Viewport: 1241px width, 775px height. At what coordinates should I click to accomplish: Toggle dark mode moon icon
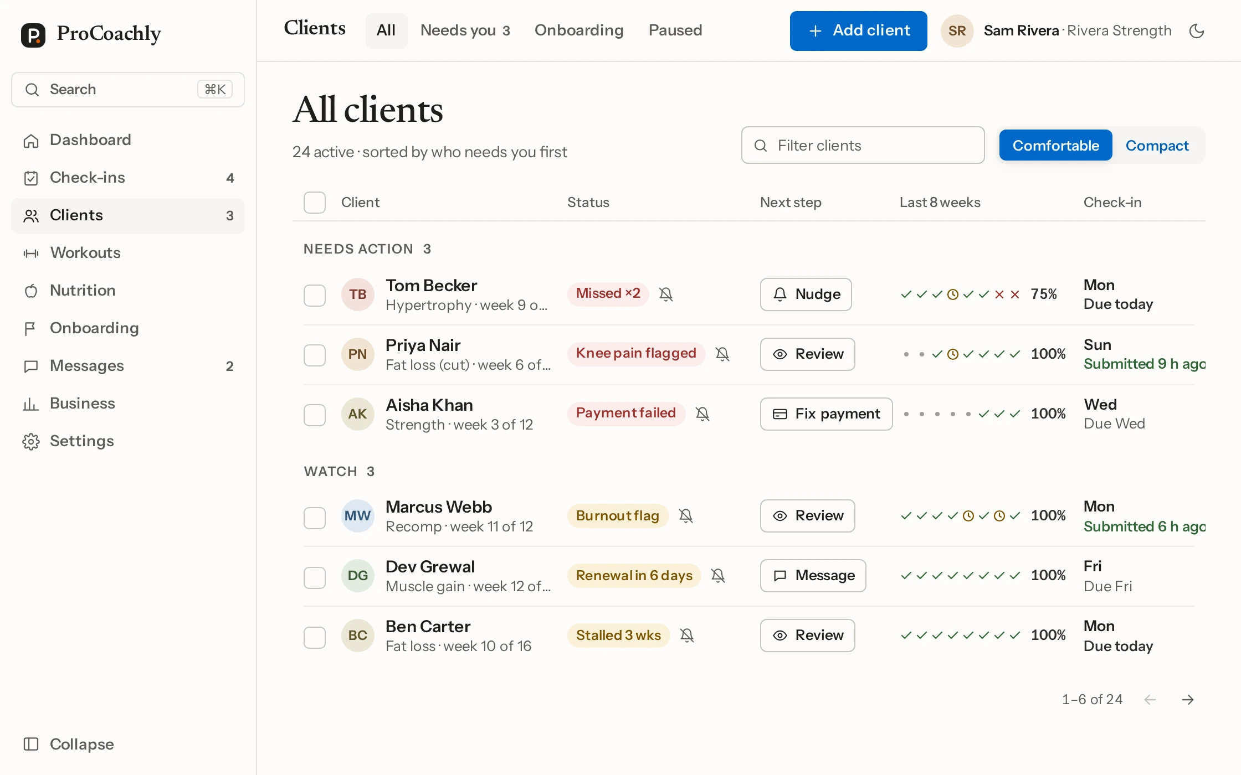coord(1197,31)
